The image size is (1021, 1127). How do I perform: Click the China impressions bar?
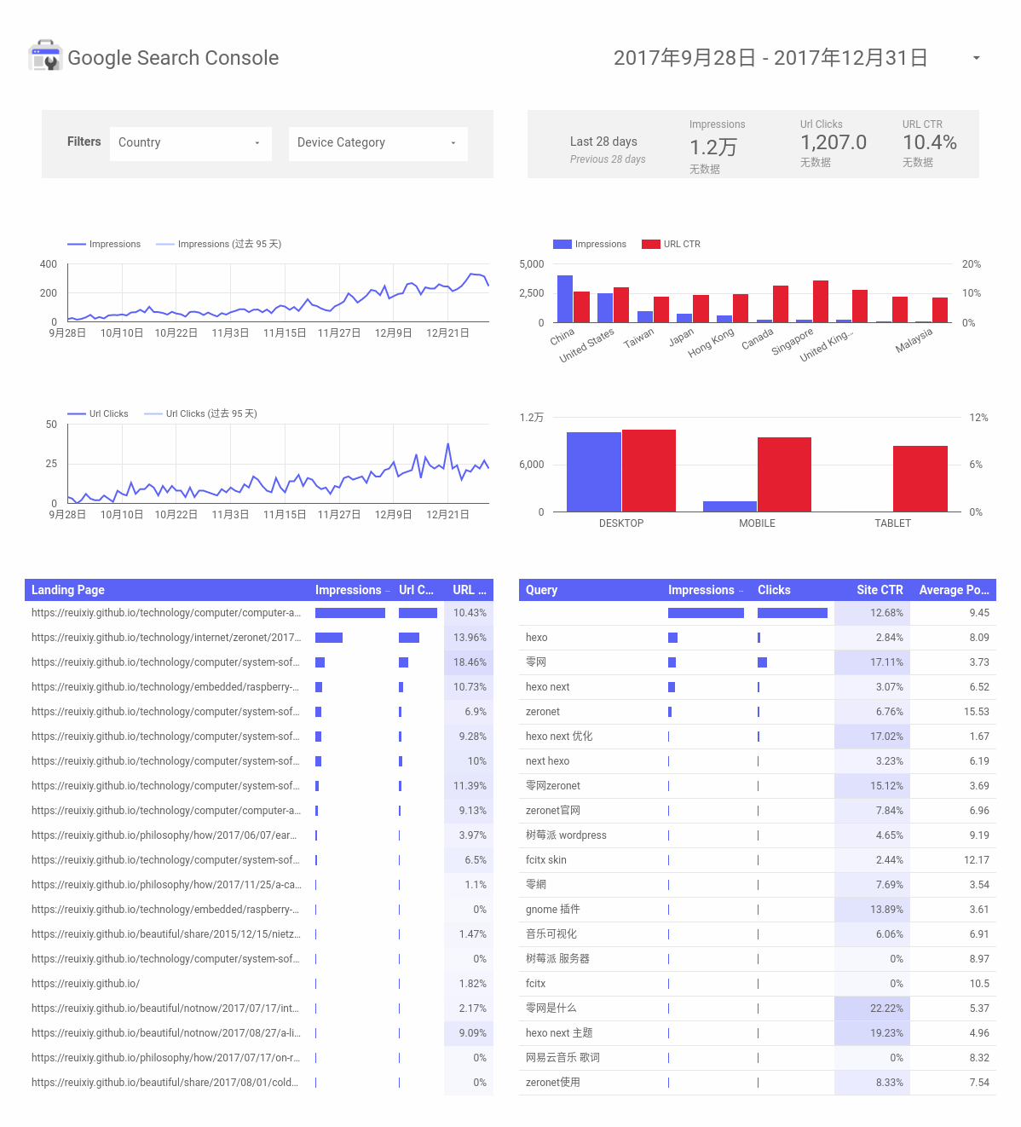(x=564, y=298)
